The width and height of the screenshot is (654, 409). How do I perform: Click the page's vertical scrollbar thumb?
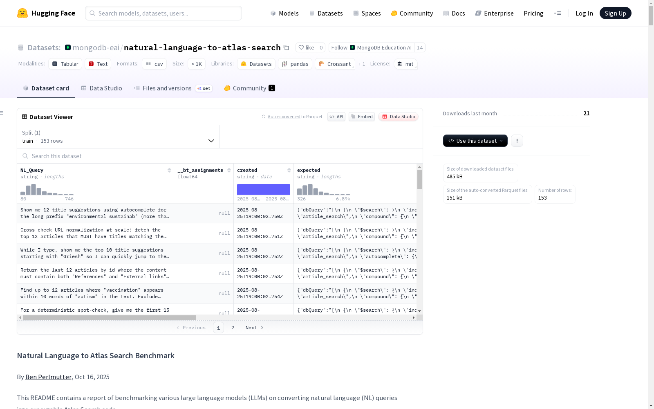point(651,16)
